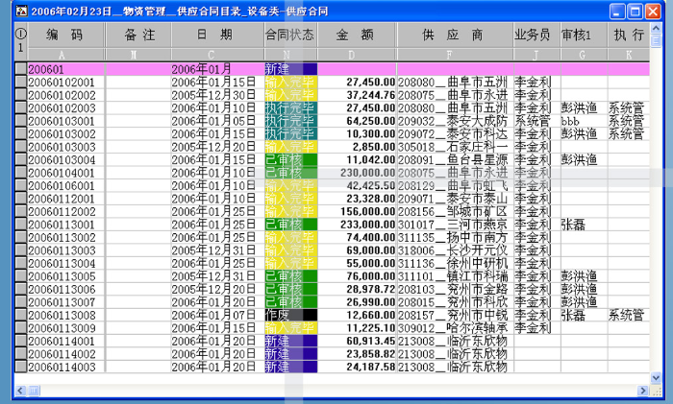
Task: Click the row selector for contract 2006010201
Action: 21,83
